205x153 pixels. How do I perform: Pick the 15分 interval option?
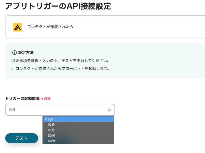78,130
